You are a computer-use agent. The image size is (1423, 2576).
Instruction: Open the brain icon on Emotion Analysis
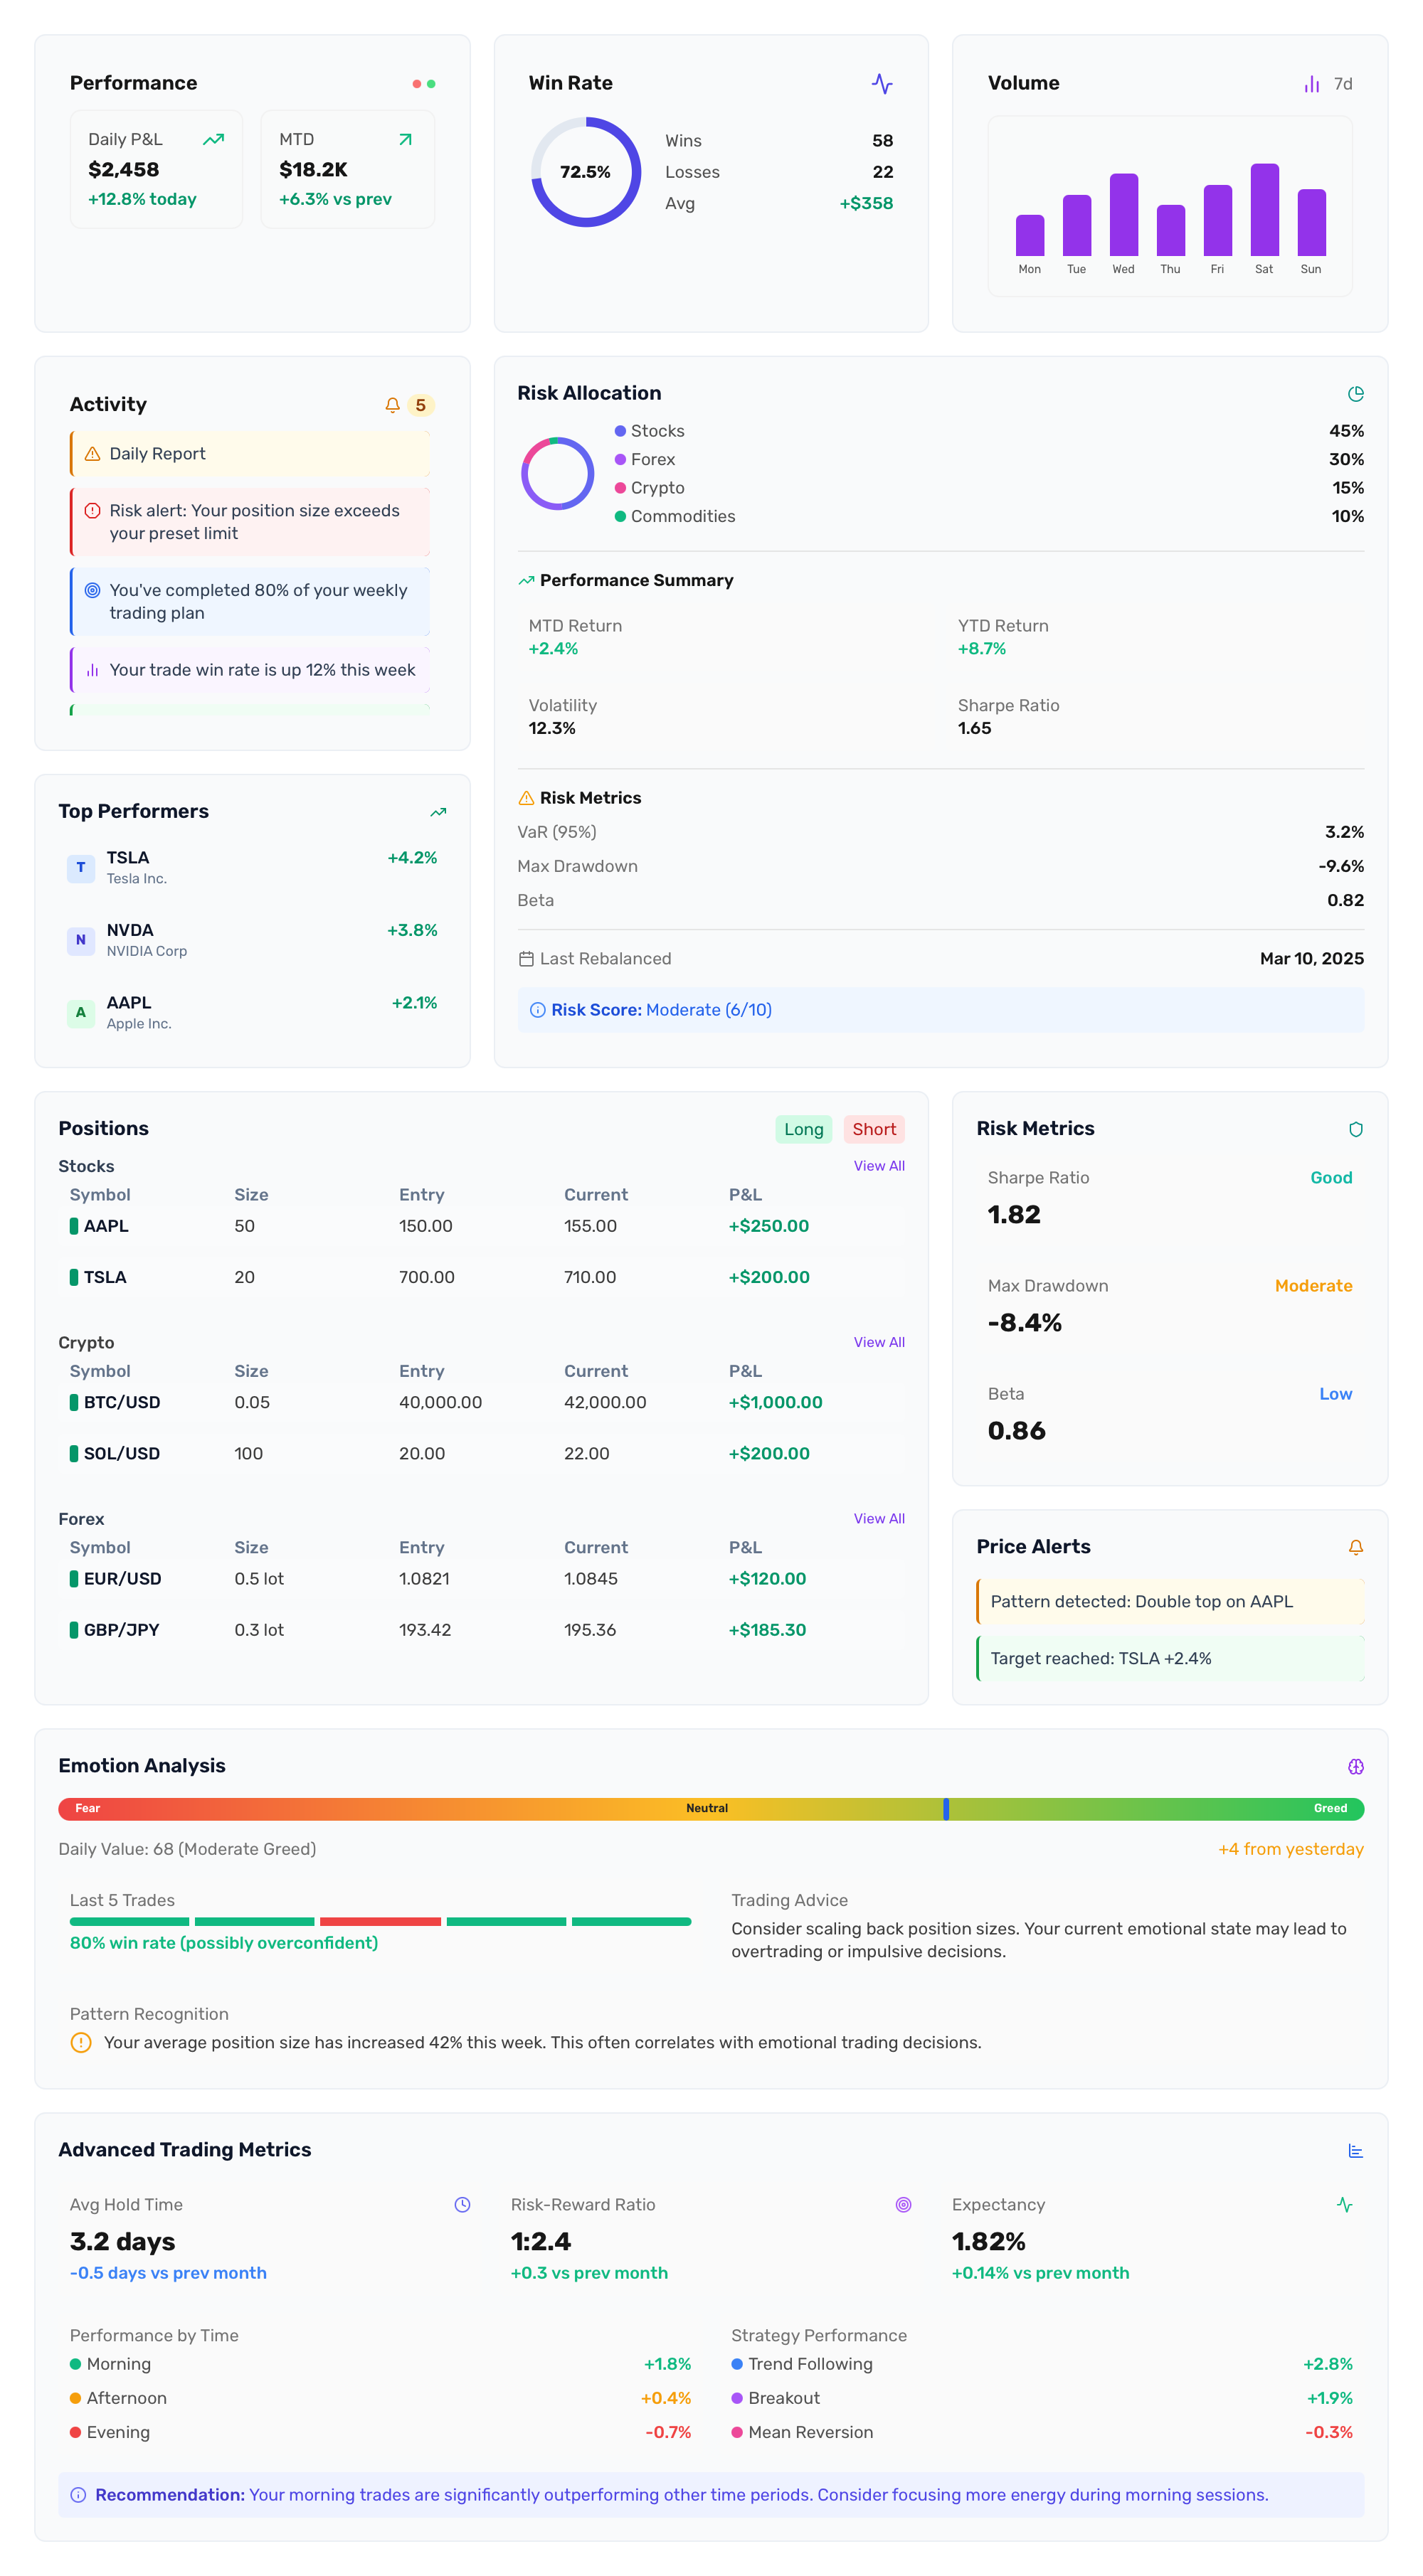1356,1766
